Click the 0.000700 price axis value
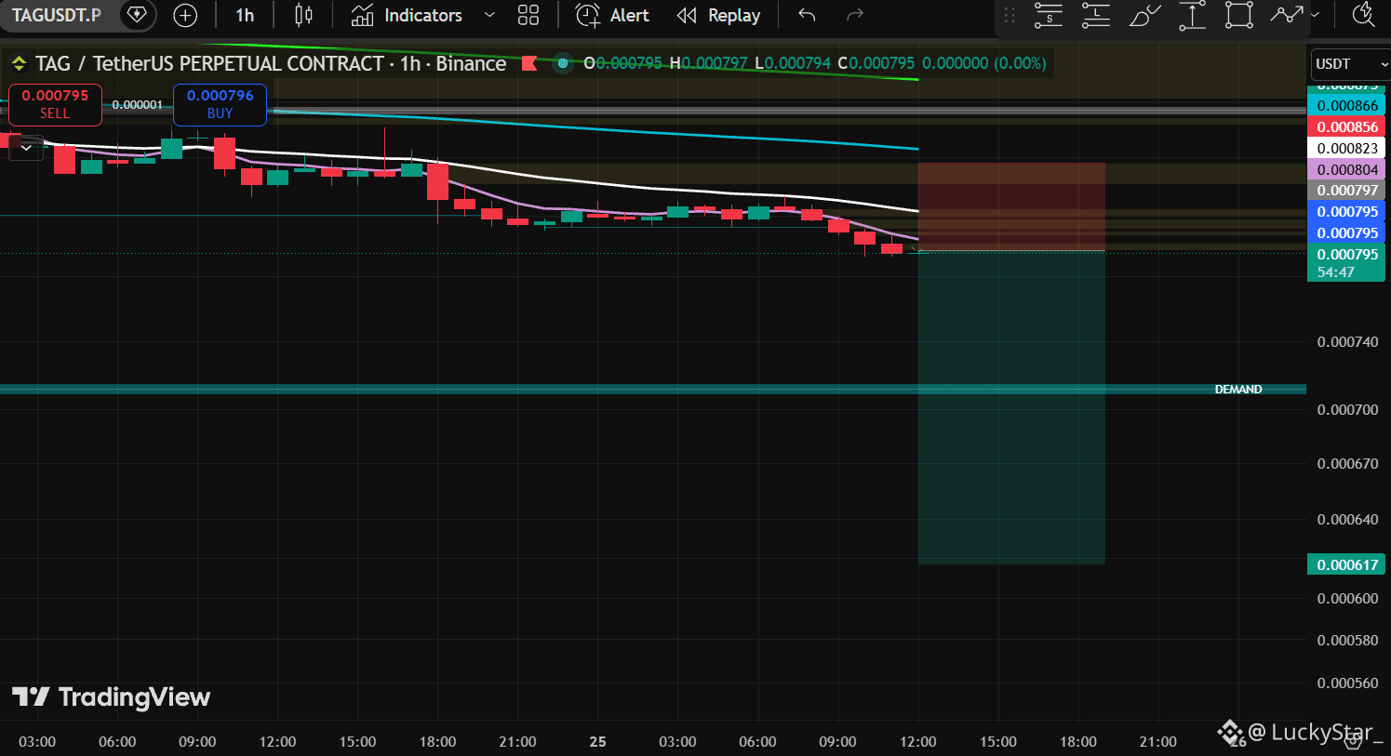This screenshot has height=756, width=1391. (x=1347, y=409)
